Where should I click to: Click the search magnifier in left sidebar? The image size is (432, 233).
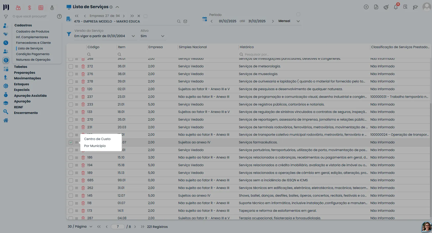[x=6, y=112]
